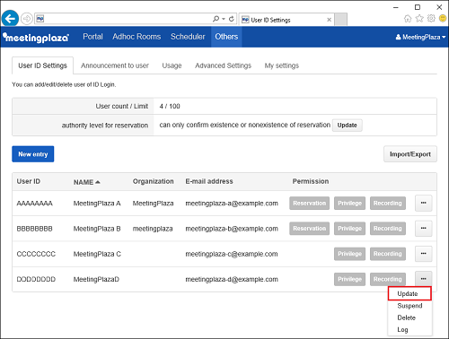
Task: Open the address bar dropdown arrow
Action: [224, 19]
